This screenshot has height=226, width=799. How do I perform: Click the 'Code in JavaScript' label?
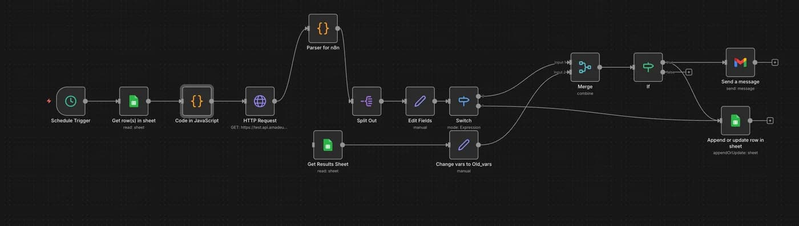tap(197, 121)
